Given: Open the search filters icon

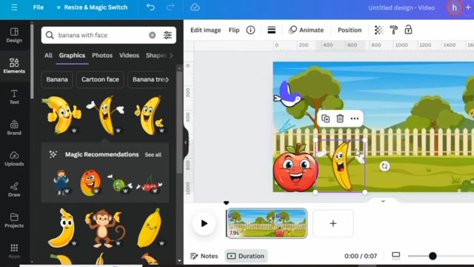Looking at the screenshot, I should tap(167, 35).
